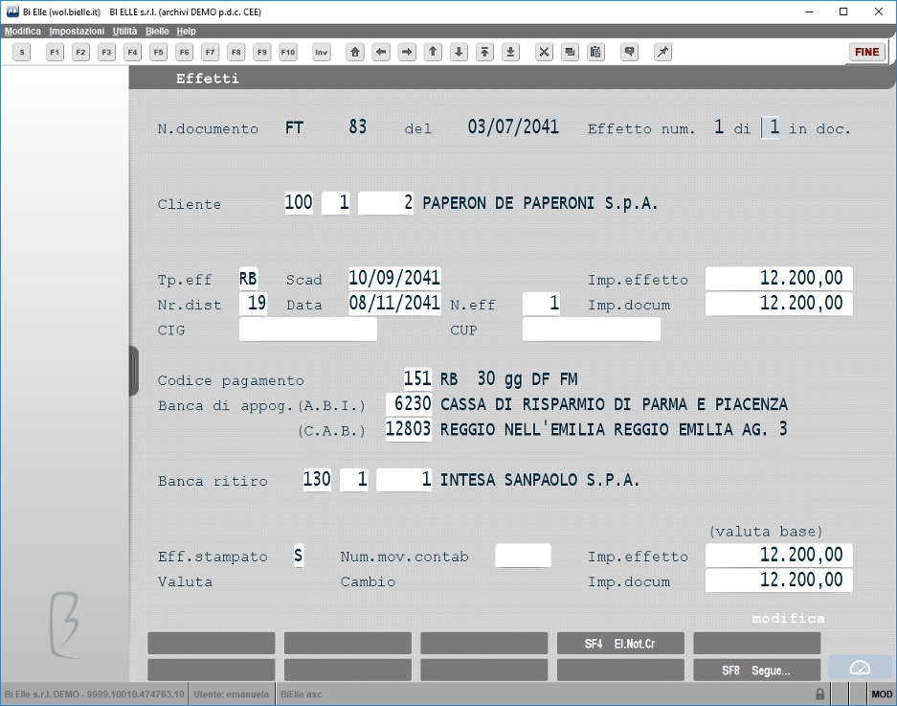The image size is (897, 706).
Task: Open the Utilità menu
Action: pyautogui.click(x=124, y=31)
